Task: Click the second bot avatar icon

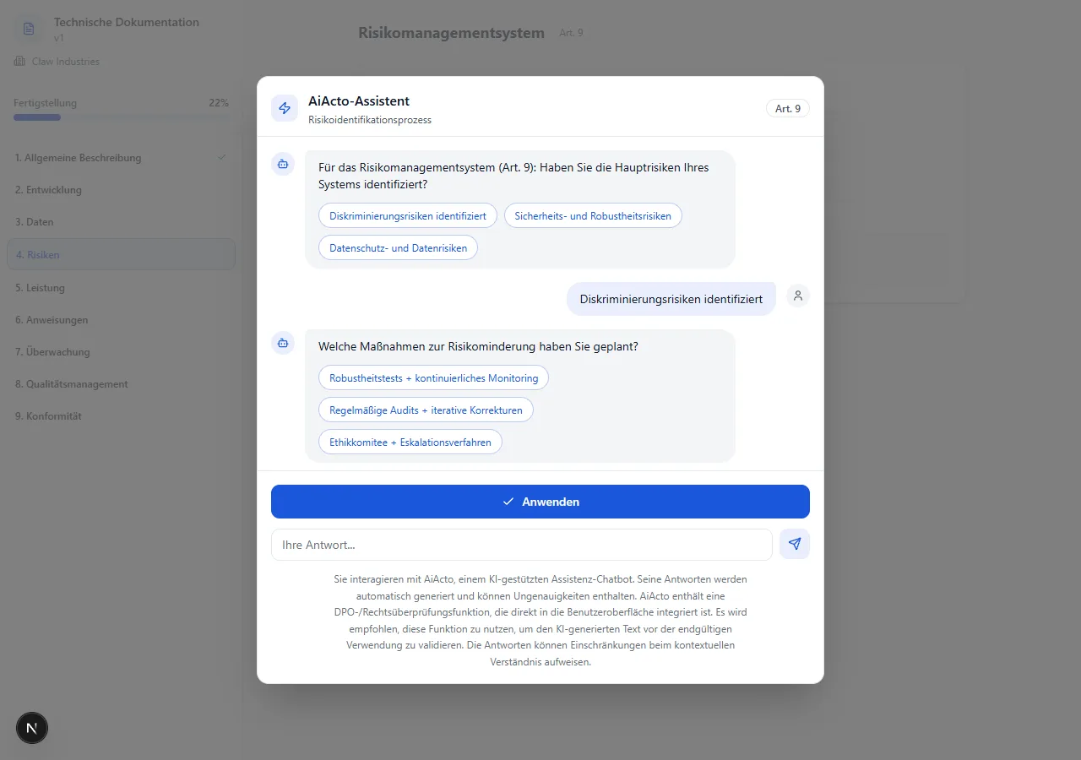Action: tap(283, 343)
